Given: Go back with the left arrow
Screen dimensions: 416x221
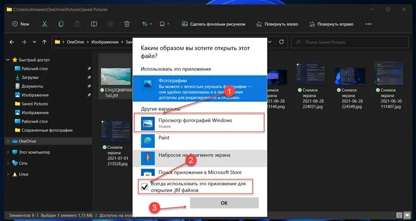Looking at the screenshot, I should tap(12, 42).
